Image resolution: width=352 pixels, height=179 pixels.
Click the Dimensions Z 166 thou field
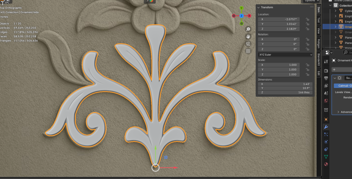coord(285,93)
